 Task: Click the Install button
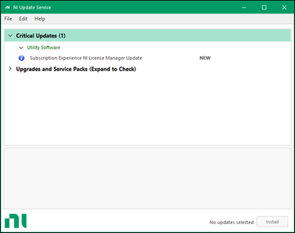272,222
